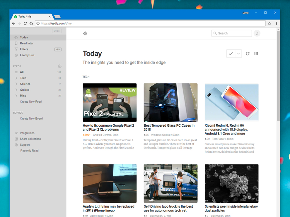Image resolution: width=290 pixels, height=217 pixels.
Task: Select the Today / Me browser tab
Action: tap(31, 17)
